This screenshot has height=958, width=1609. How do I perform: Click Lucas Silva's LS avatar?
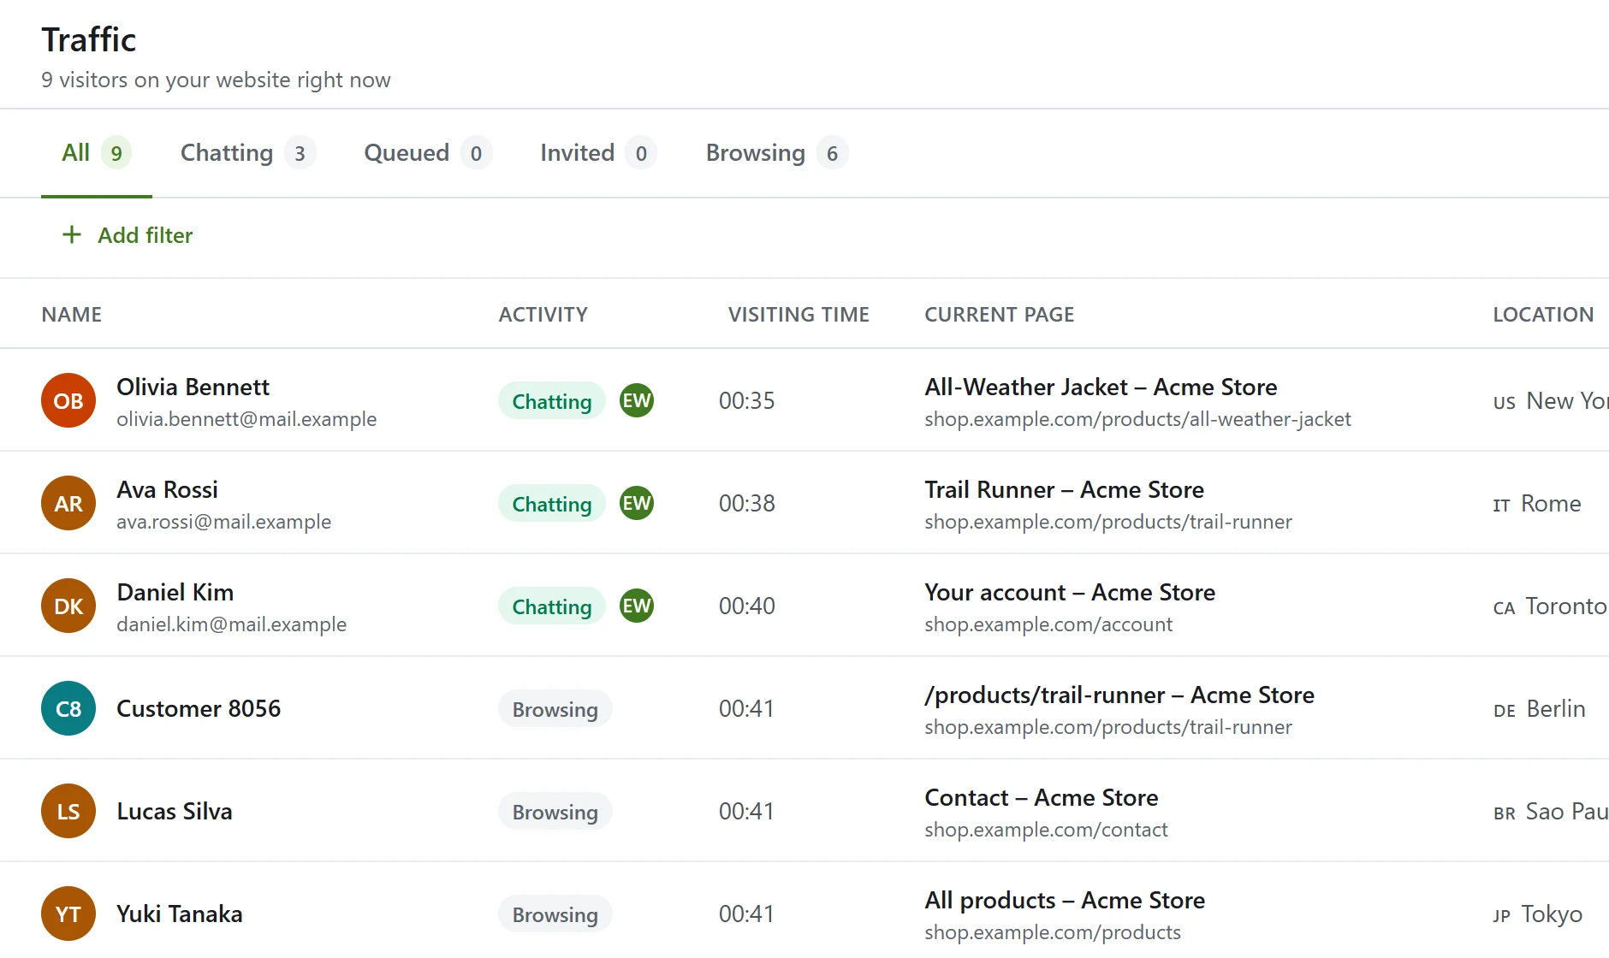click(x=68, y=811)
